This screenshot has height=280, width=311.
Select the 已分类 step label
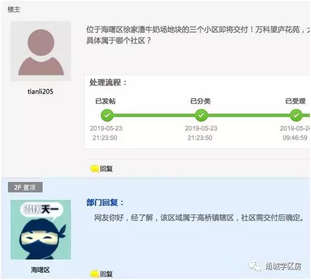coord(201,101)
